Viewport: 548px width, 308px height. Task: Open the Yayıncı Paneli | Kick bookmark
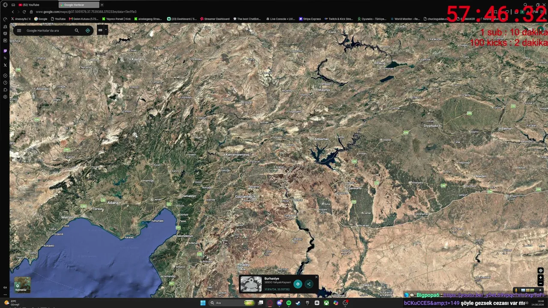116,19
